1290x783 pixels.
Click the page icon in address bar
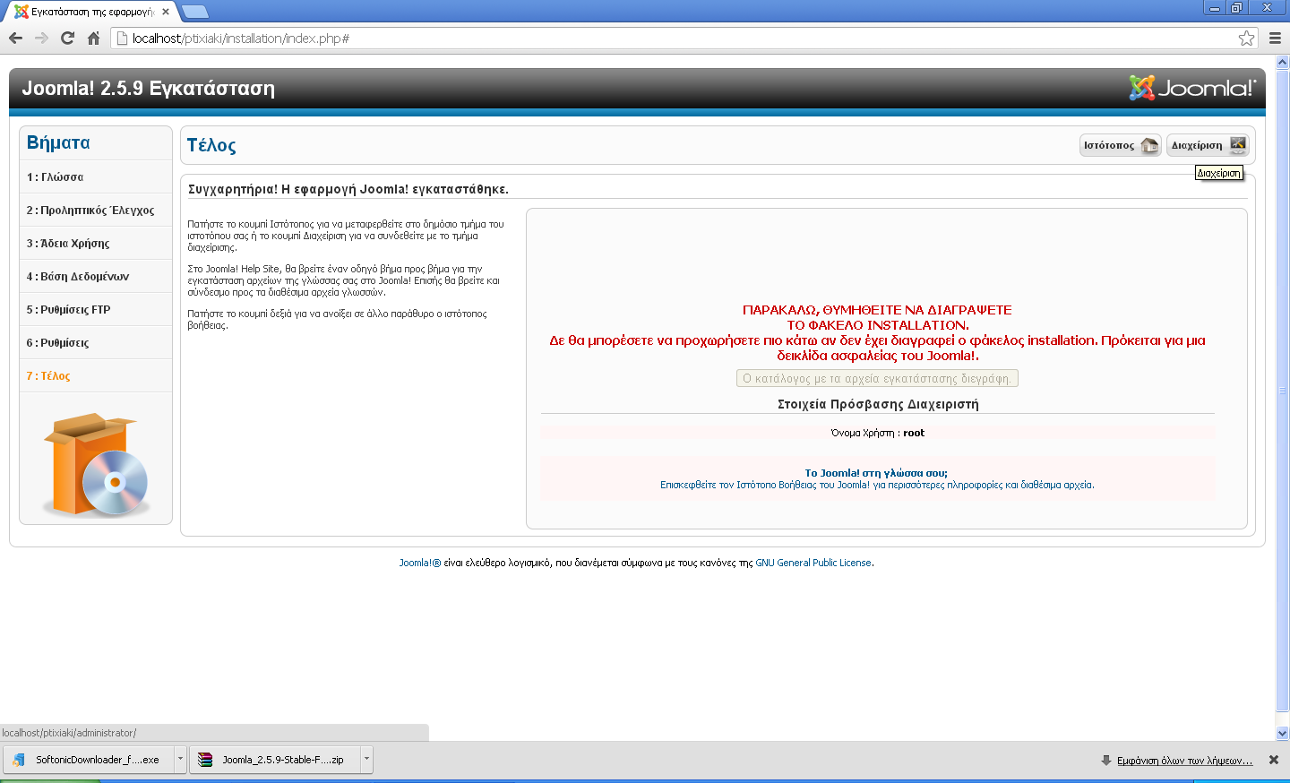pyautogui.click(x=123, y=38)
